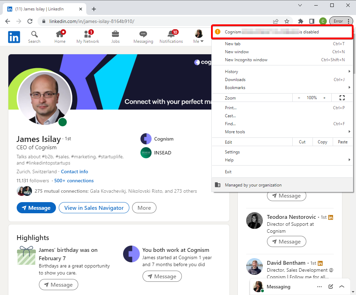Expand the Help submenu
The width and height of the screenshot is (356, 295).
282,160
